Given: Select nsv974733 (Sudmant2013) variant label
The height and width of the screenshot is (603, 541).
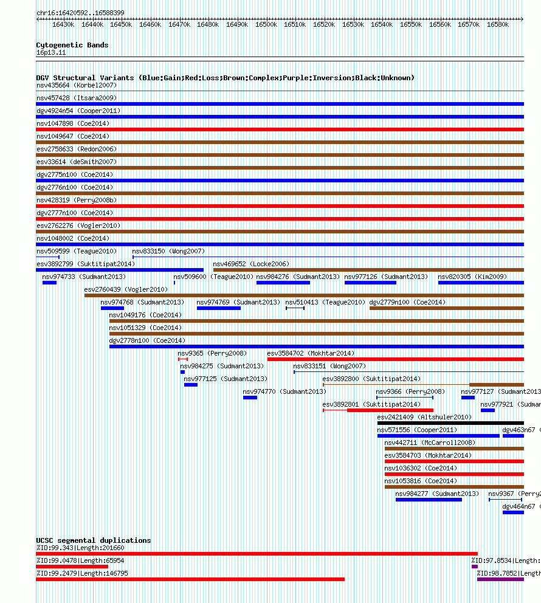Looking at the screenshot, I should [84, 277].
